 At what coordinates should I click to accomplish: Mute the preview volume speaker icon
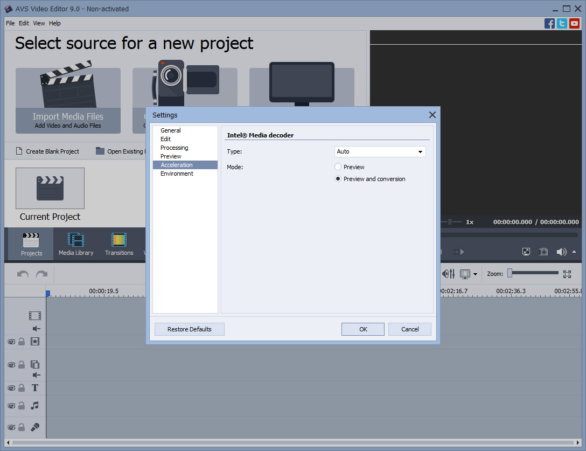click(561, 252)
